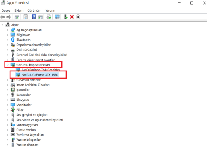Select AMD Radeon(TM) Graphics device
This screenshot has width=207, height=150.
(x=41, y=70)
